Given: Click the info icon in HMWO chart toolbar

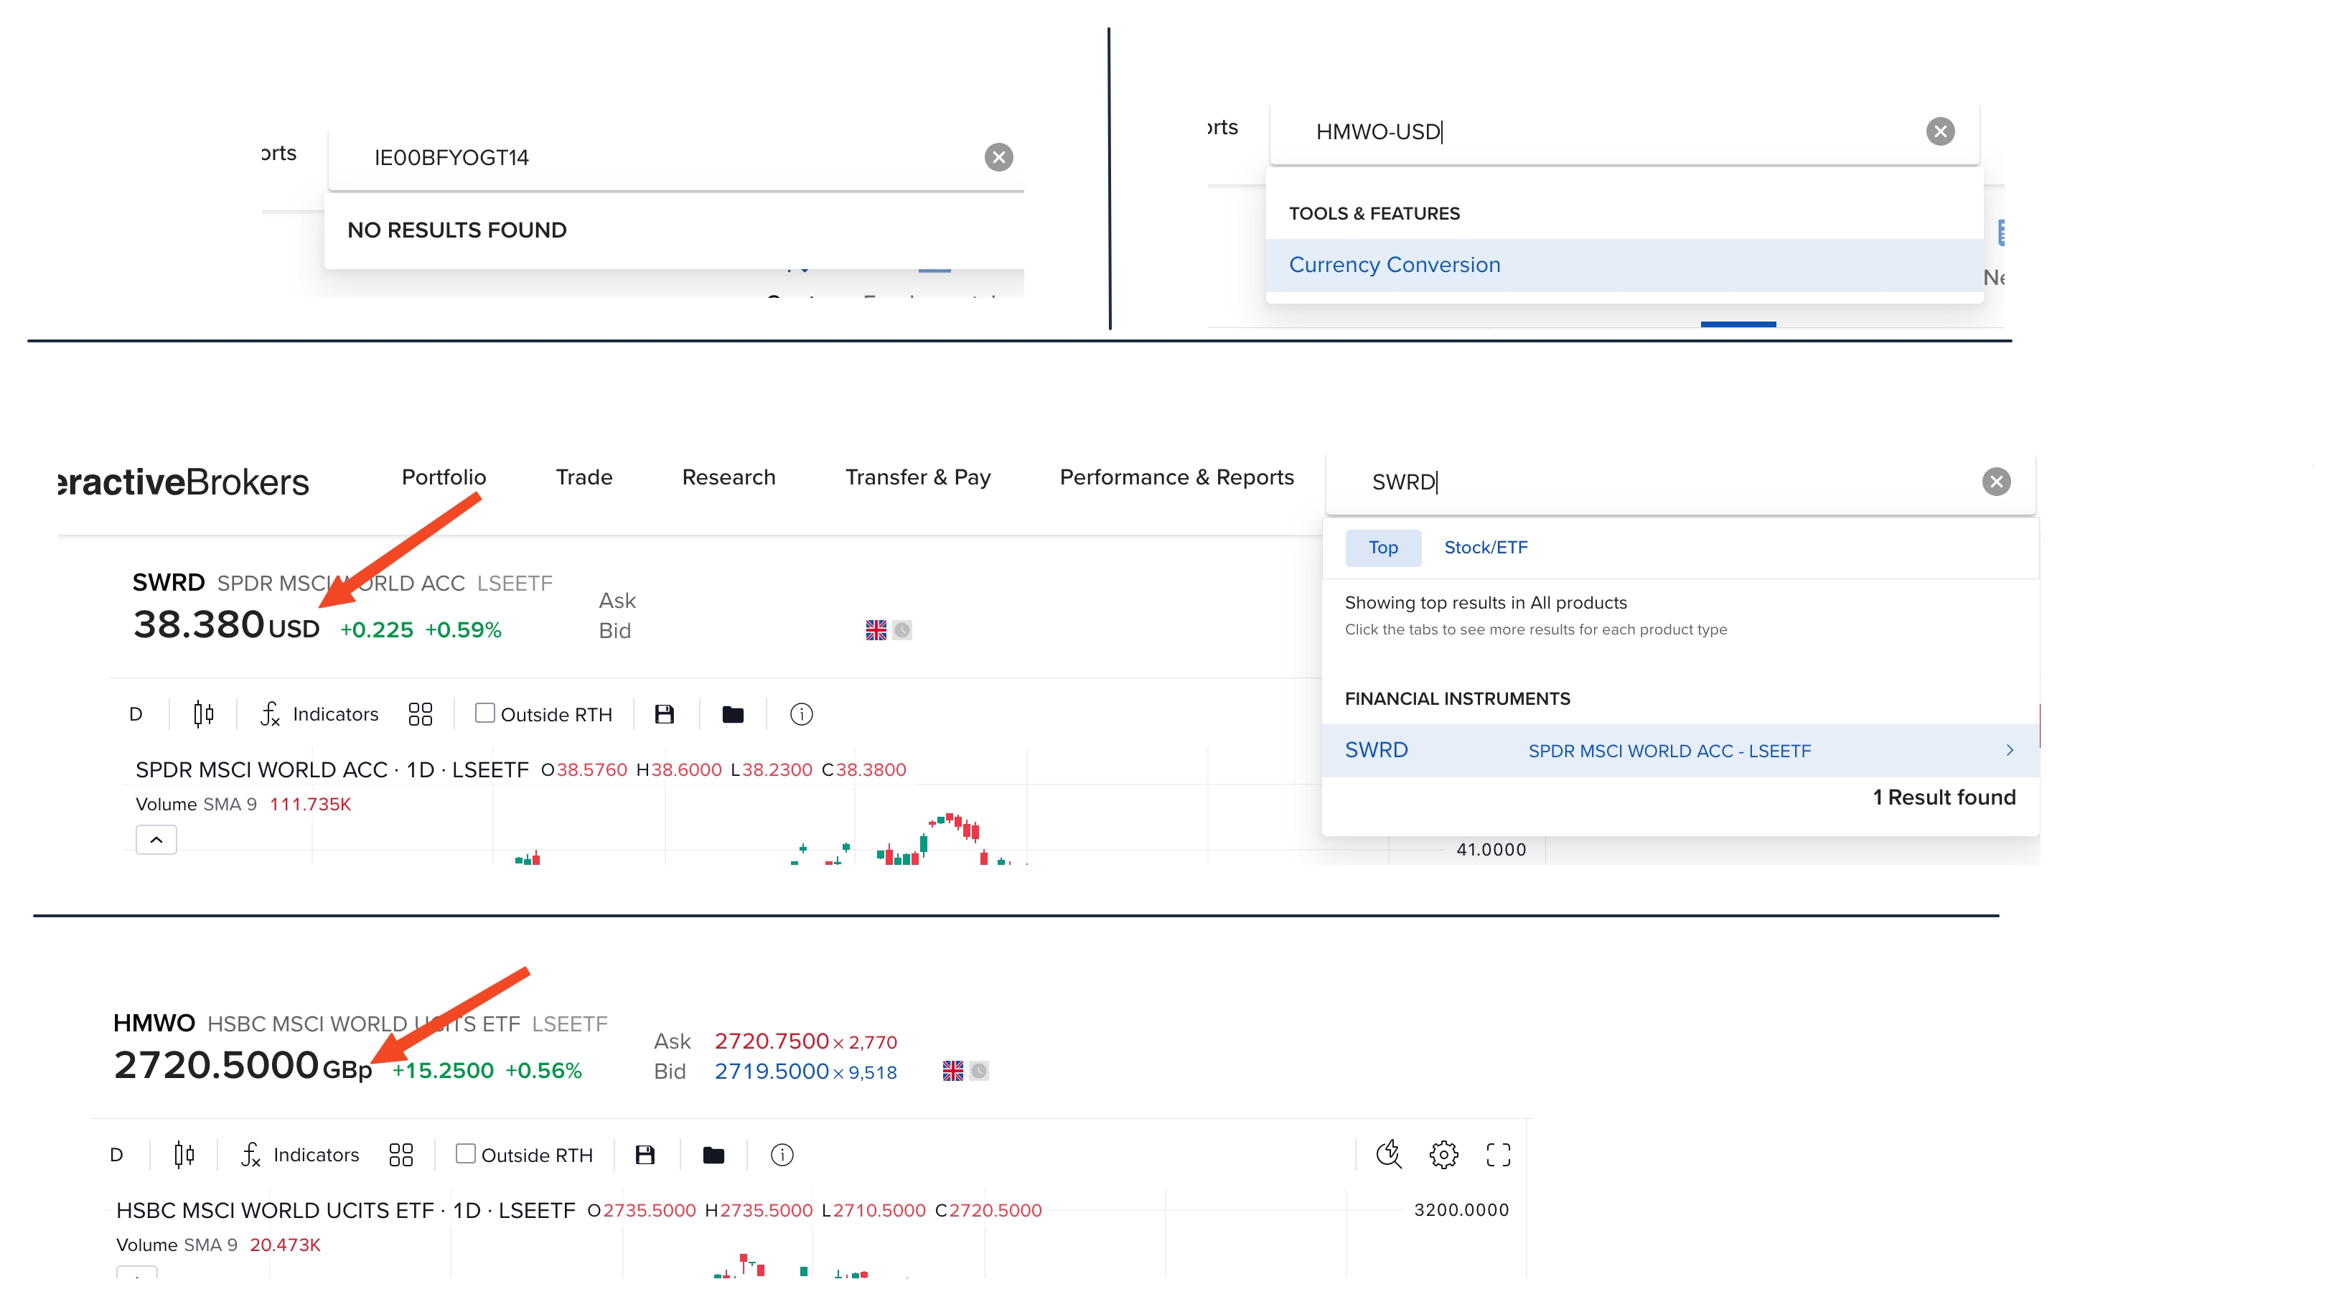Looking at the screenshot, I should click(x=782, y=1156).
